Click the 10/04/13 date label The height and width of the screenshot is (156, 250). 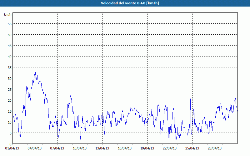(x=80, y=149)
